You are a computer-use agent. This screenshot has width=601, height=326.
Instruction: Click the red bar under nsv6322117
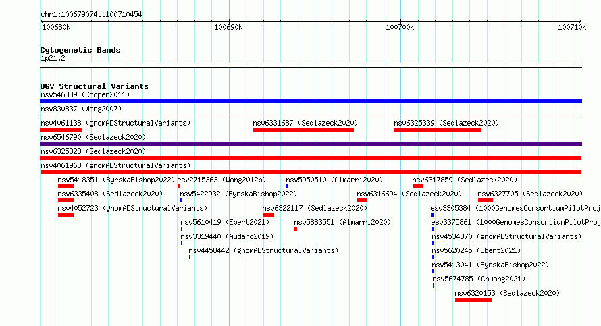[x=268, y=215]
